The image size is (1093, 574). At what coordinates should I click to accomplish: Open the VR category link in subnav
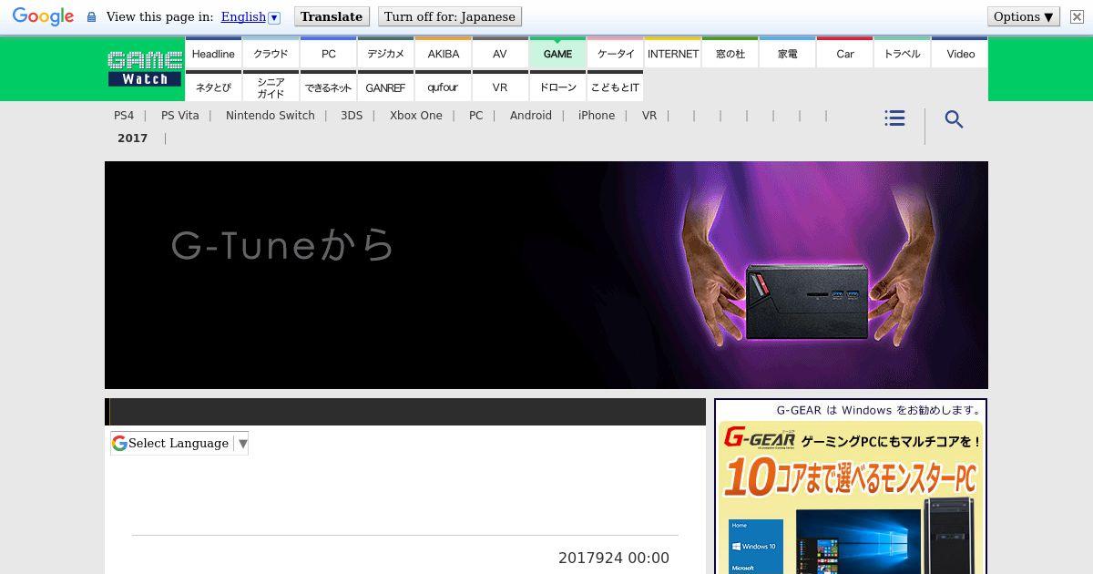649,116
